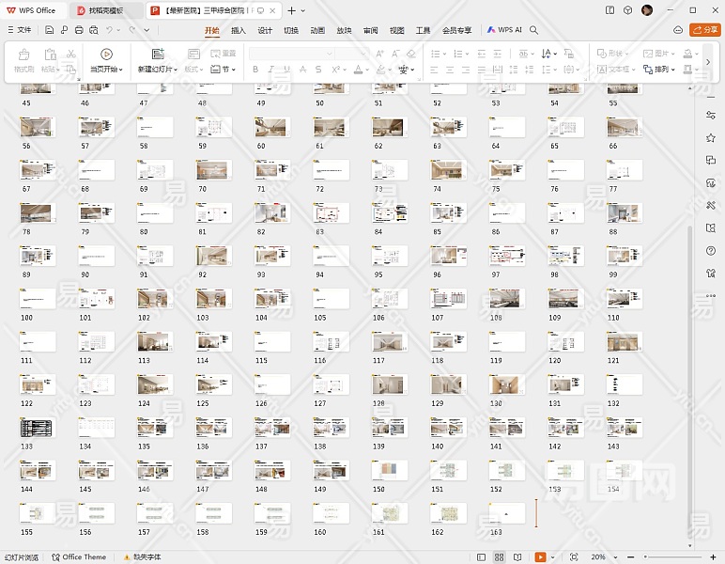Click the save icon in quick access toolbar
The width and height of the screenshot is (725, 564).
click(50, 30)
